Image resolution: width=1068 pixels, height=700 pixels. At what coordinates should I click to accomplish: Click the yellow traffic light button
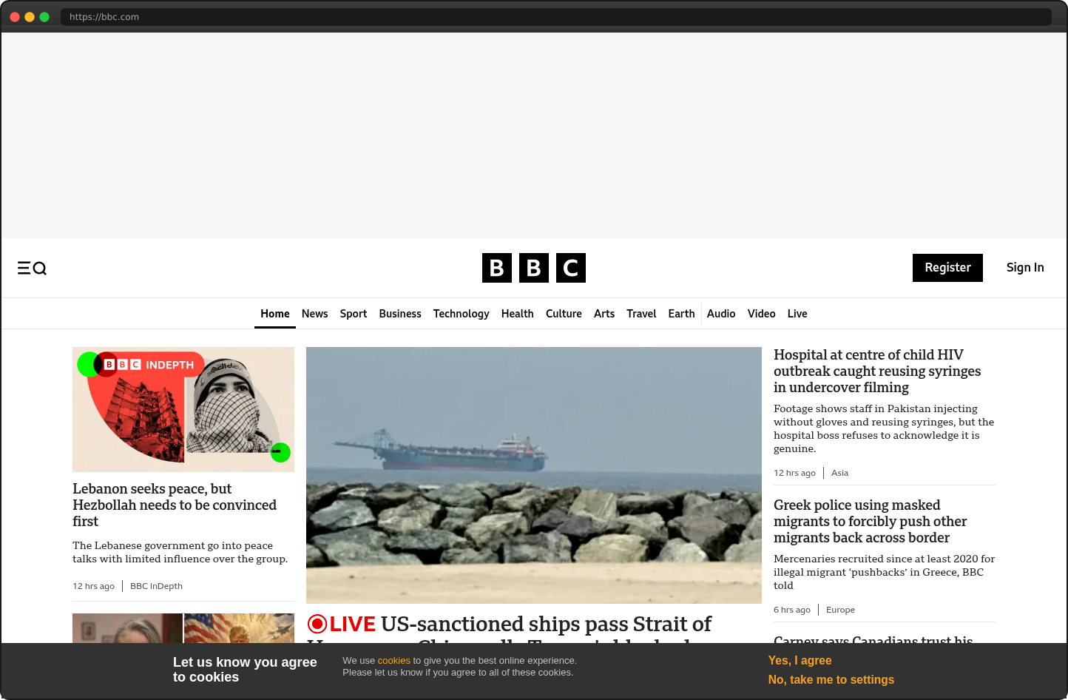point(30,16)
